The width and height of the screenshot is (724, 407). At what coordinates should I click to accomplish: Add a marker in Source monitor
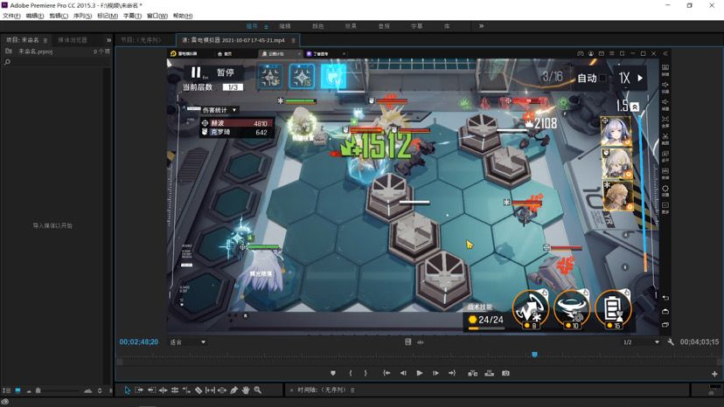coord(333,373)
